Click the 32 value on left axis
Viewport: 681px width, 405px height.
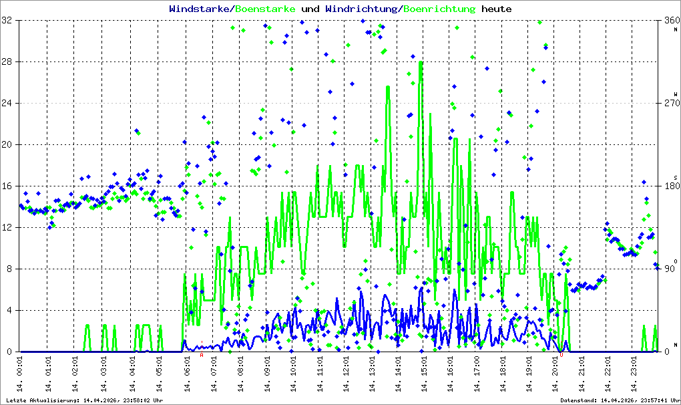coord(7,21)
